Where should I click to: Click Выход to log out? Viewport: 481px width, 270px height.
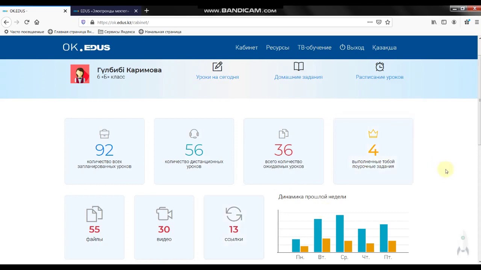click(x=352, y=47)
